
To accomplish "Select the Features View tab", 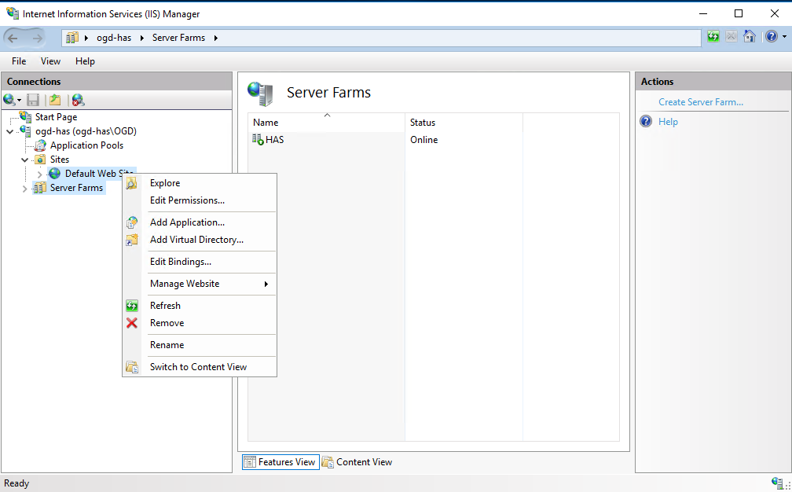I will point(280,461).
